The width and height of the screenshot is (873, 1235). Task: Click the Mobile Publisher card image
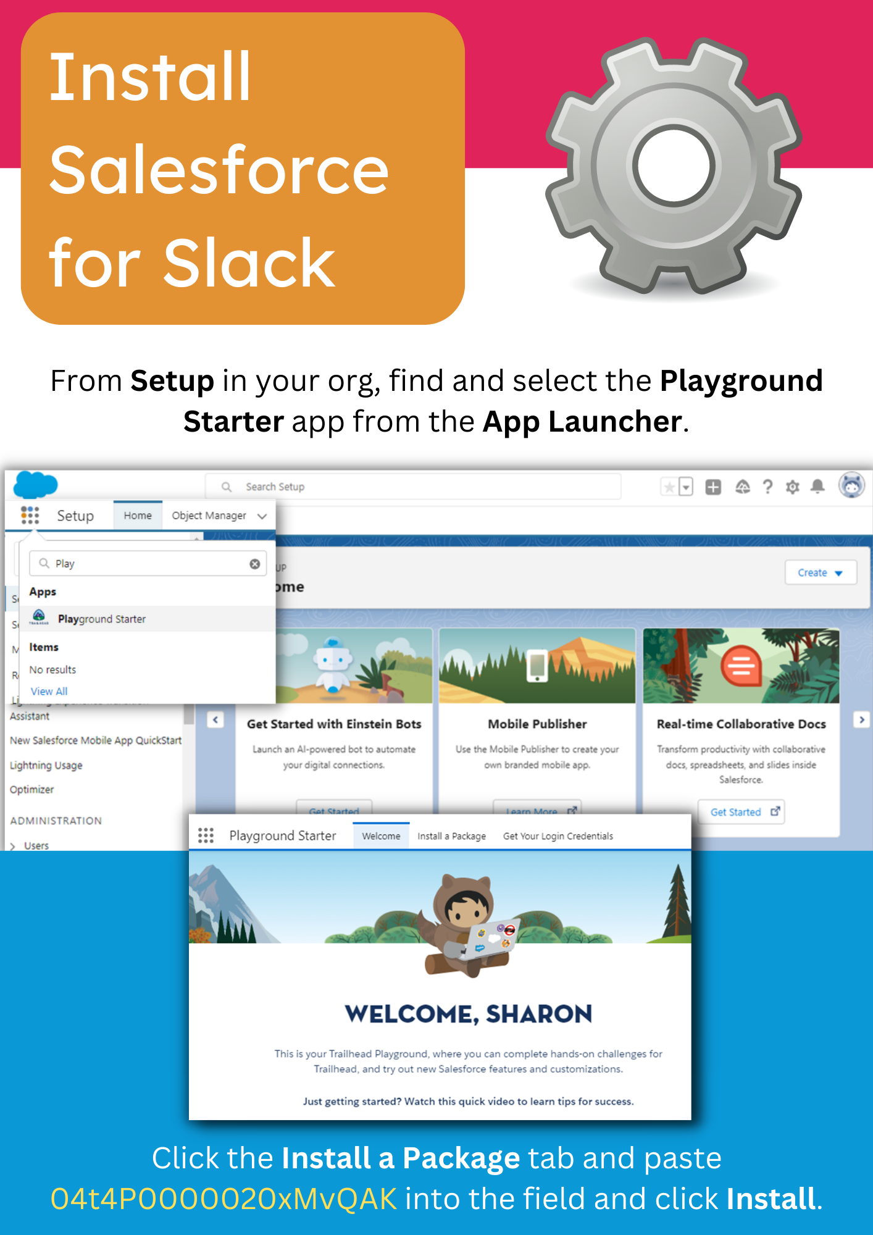coord(537,666)
